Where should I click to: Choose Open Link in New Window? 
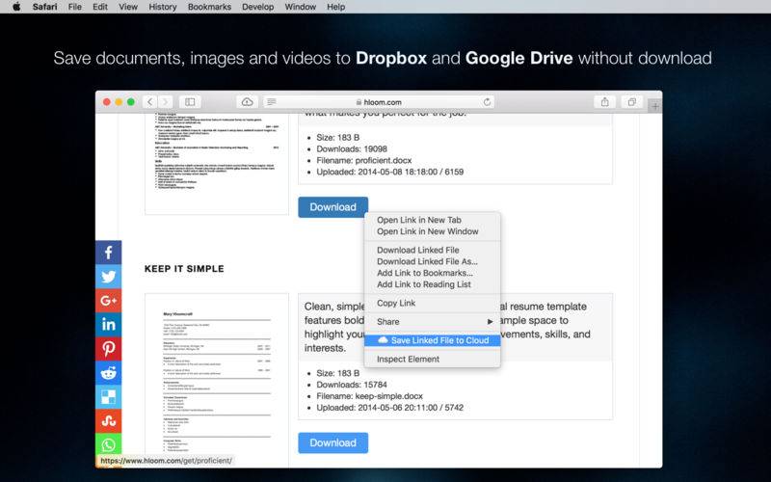432,231
